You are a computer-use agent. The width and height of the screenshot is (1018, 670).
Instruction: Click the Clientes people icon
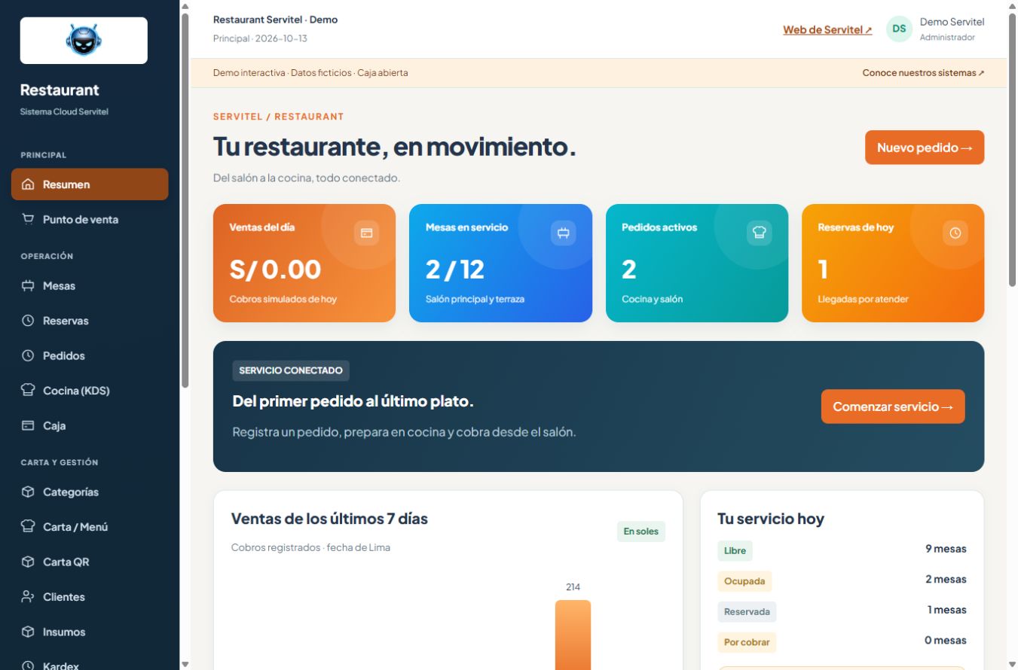[29, 597]
